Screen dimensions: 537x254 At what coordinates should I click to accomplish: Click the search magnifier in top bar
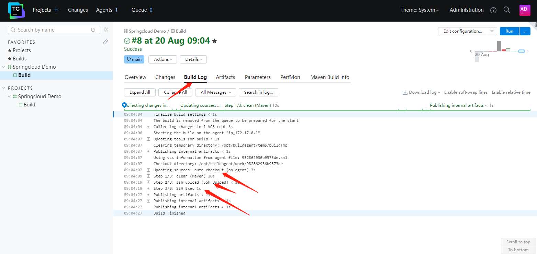507,10
